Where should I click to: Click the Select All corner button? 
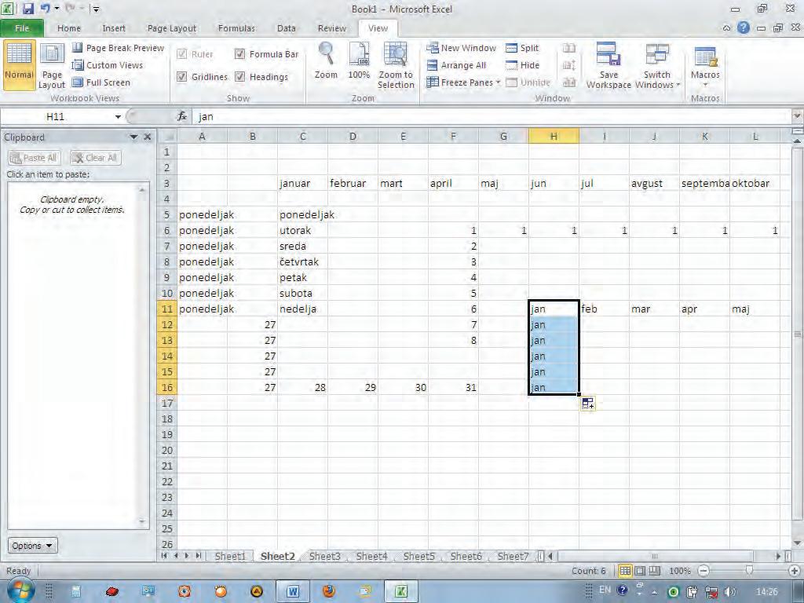pos(166,136)
